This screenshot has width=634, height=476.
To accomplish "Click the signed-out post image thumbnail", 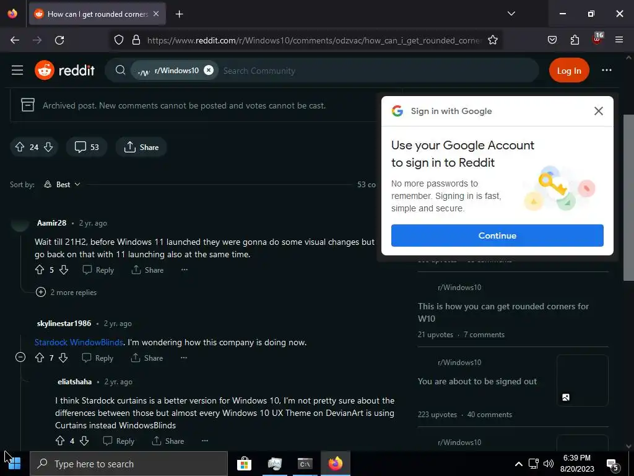I will [x=582, y=381].
